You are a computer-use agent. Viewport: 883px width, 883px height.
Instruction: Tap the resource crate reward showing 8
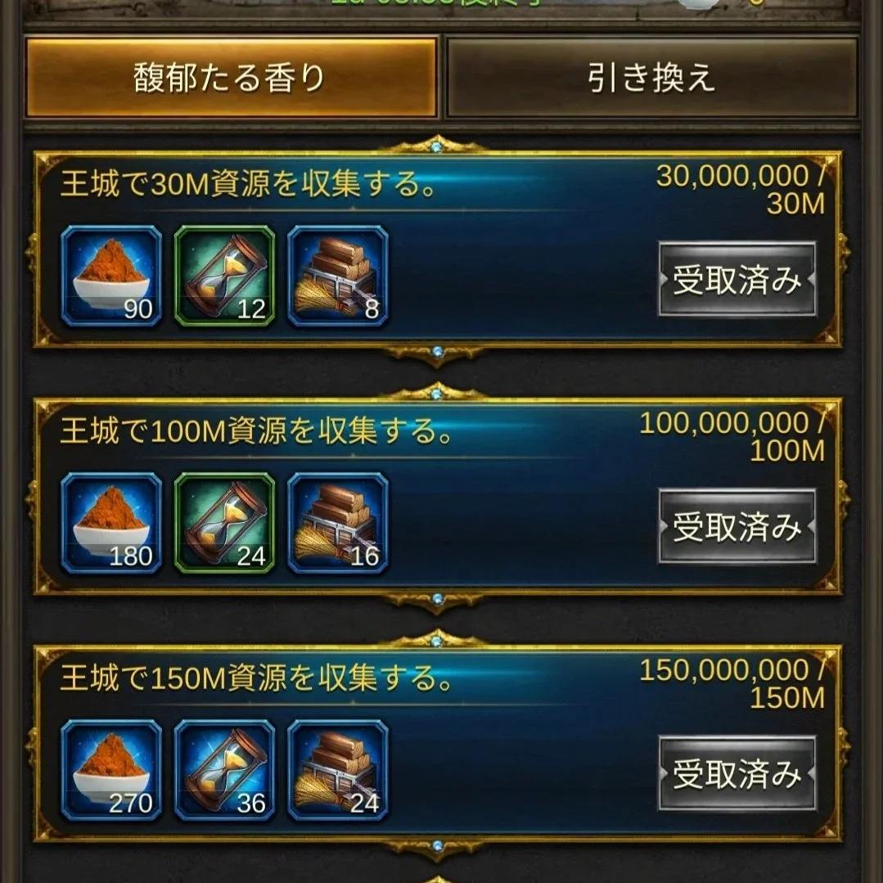pyautogui.click(x=338, y=276)
